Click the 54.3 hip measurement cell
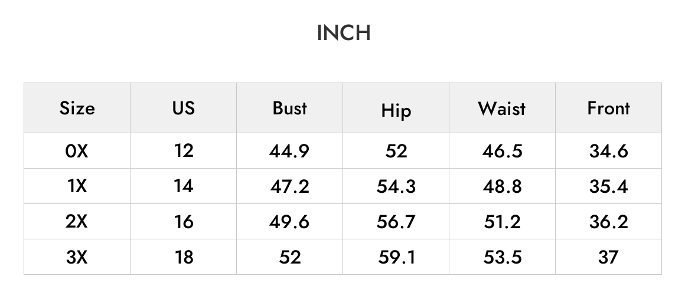The width and height of the screenshot is (685, 283). coord(396,186)
